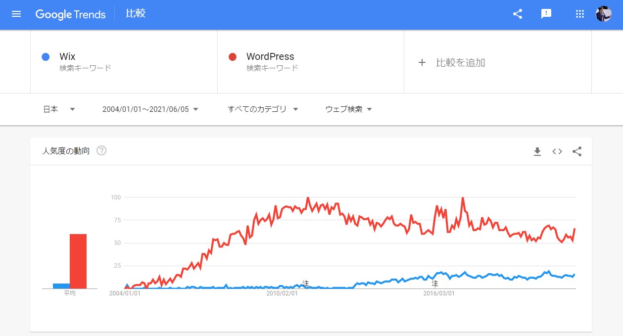623x336 pixels.
Task: Expand the 日本 region dropdown
Action: coord(59,109)
